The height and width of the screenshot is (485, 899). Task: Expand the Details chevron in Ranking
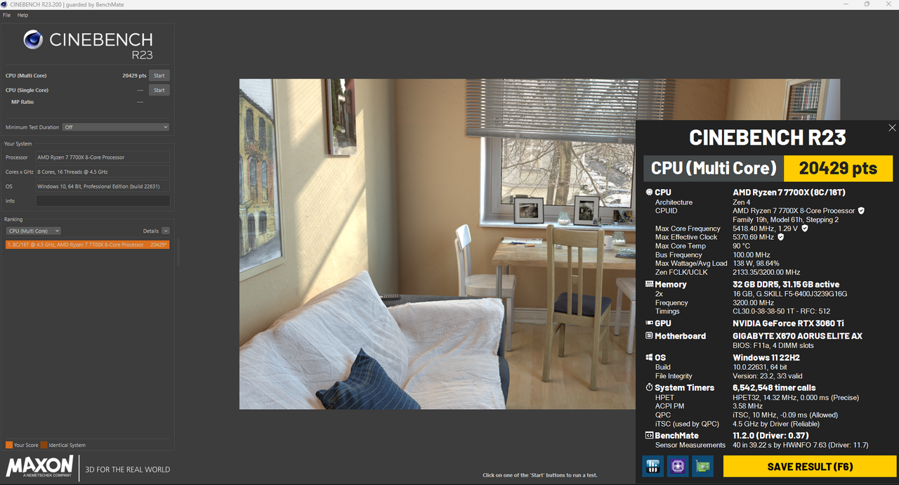[165, 231]
